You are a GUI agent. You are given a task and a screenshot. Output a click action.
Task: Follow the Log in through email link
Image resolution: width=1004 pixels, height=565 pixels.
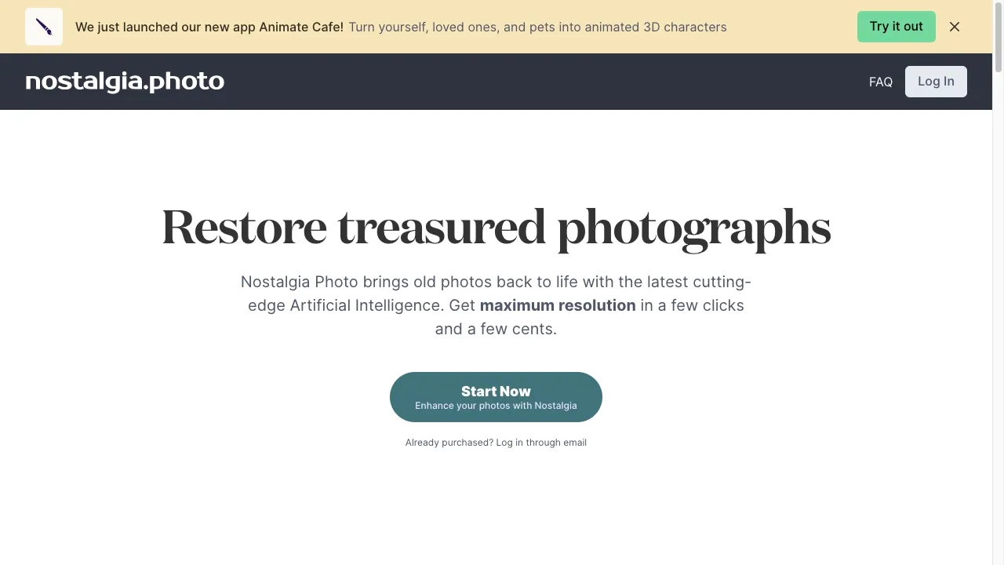(541, 443)
